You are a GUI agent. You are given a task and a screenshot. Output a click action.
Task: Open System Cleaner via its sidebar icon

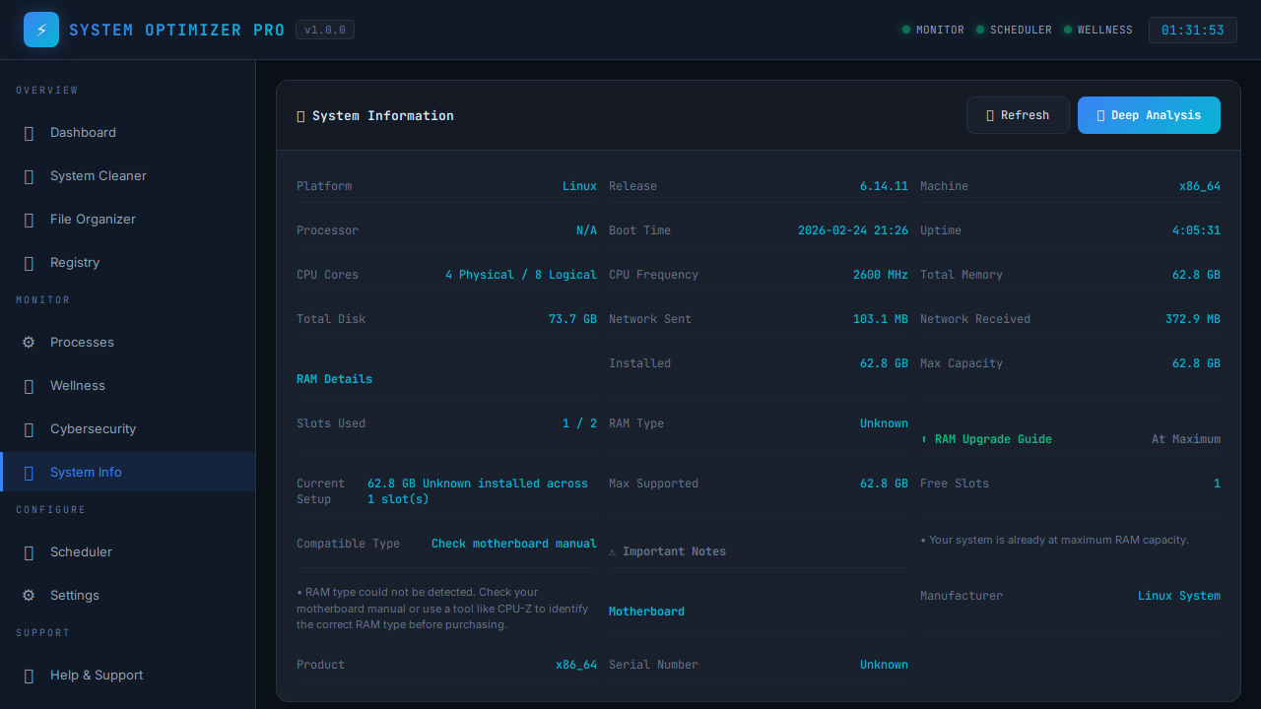click(x=29, y=176)
